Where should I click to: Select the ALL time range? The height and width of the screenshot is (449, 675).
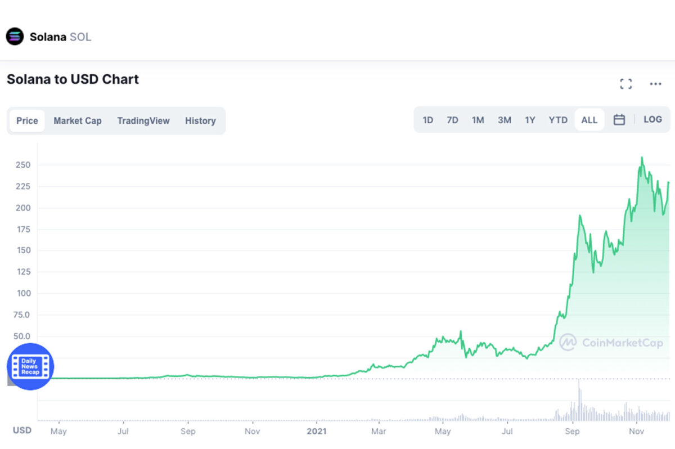pos(589,120)
